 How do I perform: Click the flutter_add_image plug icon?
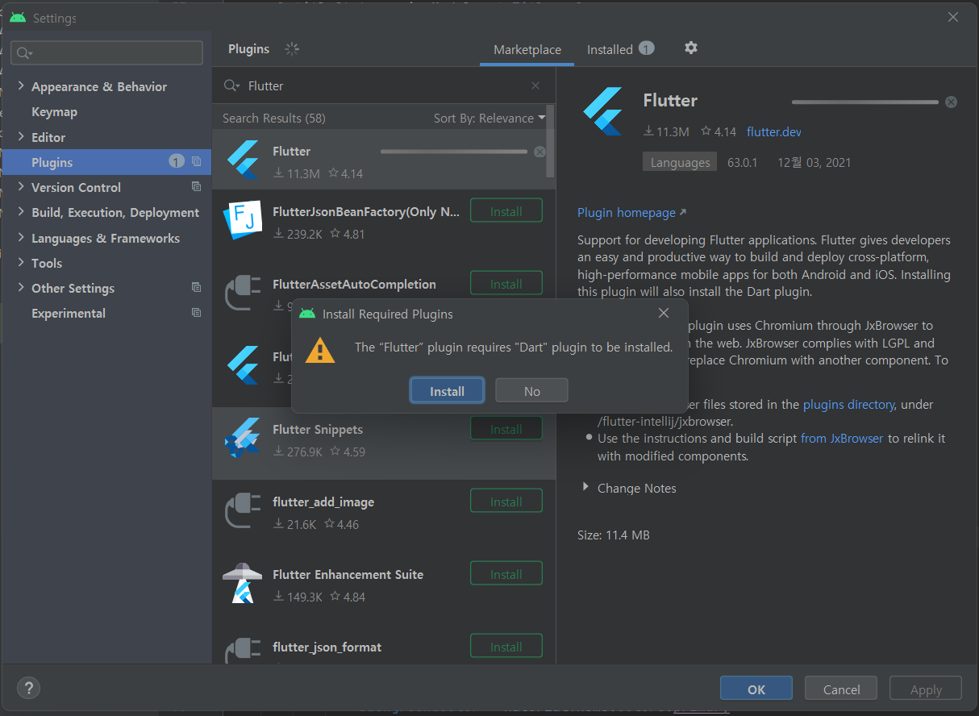pyautogui.click(x=243, y=510)
